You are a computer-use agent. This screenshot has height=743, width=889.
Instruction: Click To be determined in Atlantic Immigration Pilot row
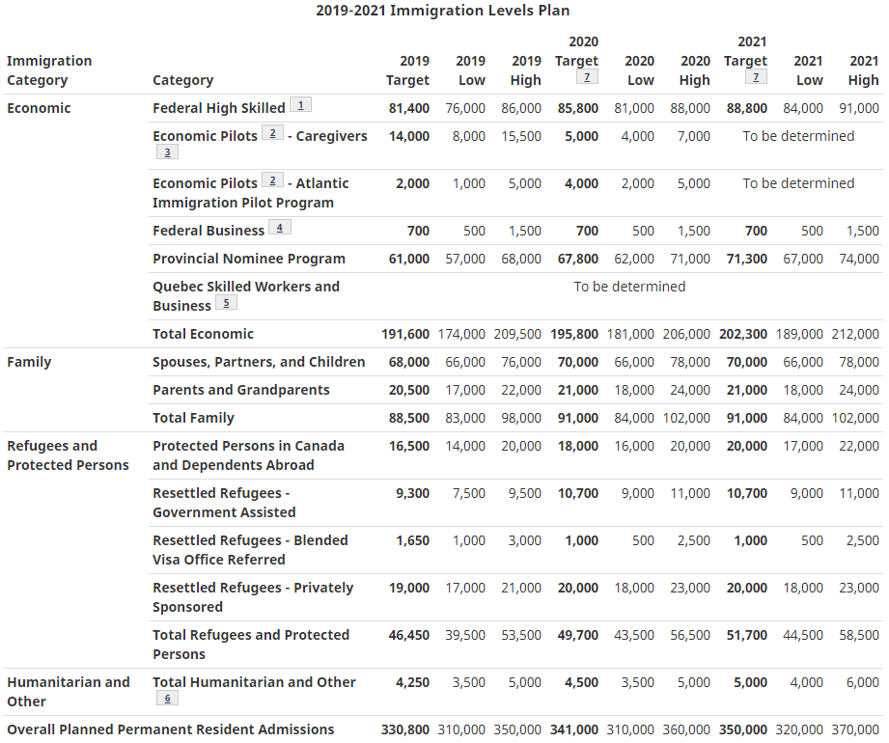[x=798, y=183]
